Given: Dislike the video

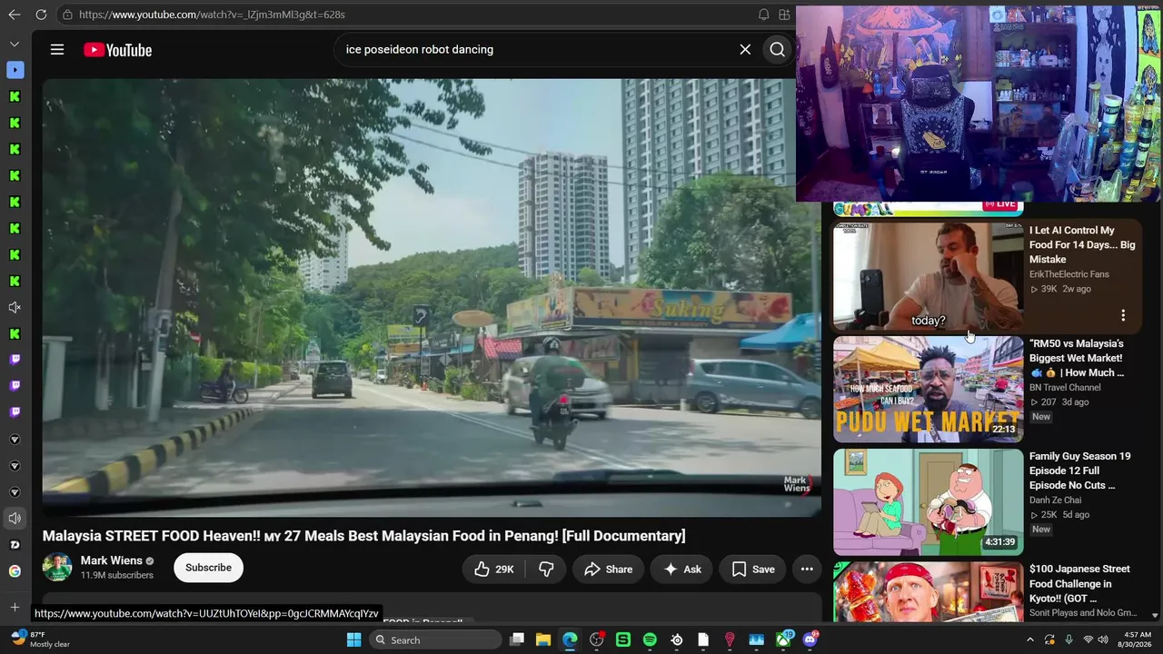Looking at the screenshot, I should (x=546, y=570).
